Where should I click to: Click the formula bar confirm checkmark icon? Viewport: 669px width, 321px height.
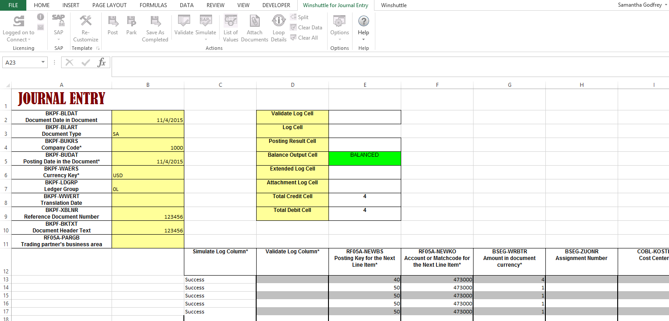click(86, 62)
